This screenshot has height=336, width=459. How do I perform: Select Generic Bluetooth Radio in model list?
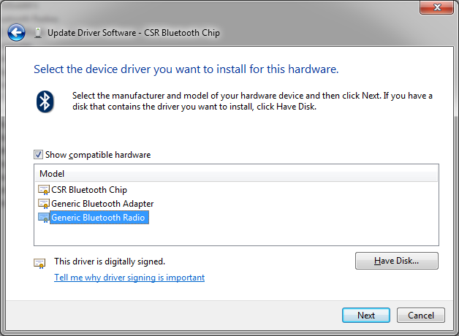pos(99,218)
